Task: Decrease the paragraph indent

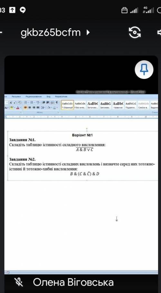Action: coord(43,103)
